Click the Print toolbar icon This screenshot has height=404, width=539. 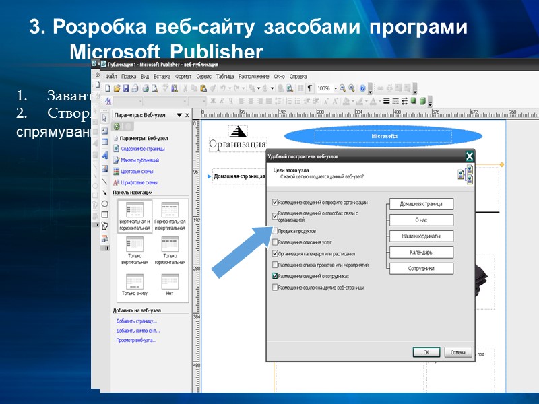(146, 88)
